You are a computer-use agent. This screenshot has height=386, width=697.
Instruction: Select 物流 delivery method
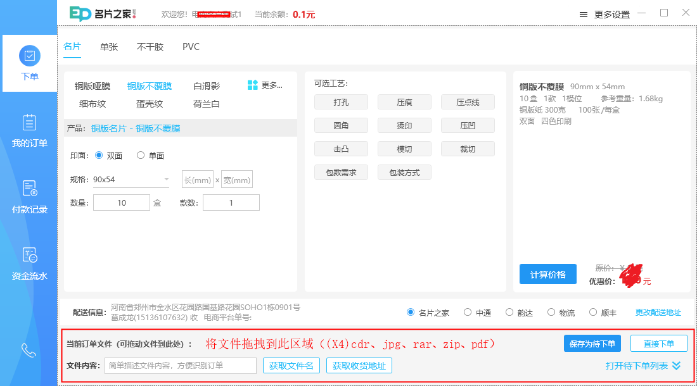[x=561, y=313]
